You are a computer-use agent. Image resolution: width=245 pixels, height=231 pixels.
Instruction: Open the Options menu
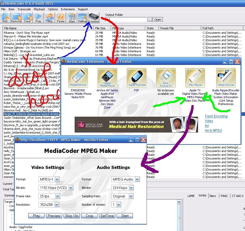click(x=53, y=9)
